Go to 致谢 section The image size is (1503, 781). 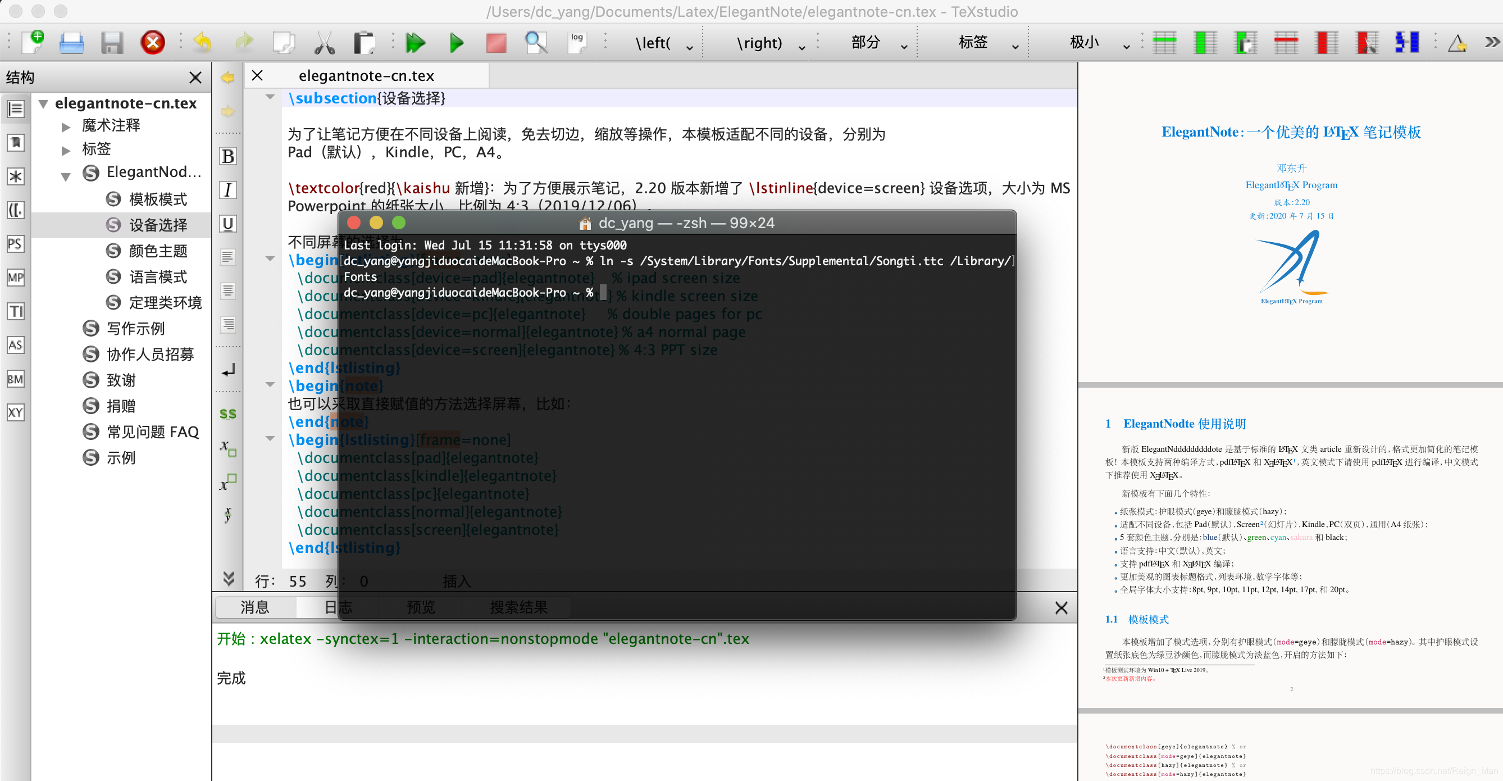120,380
